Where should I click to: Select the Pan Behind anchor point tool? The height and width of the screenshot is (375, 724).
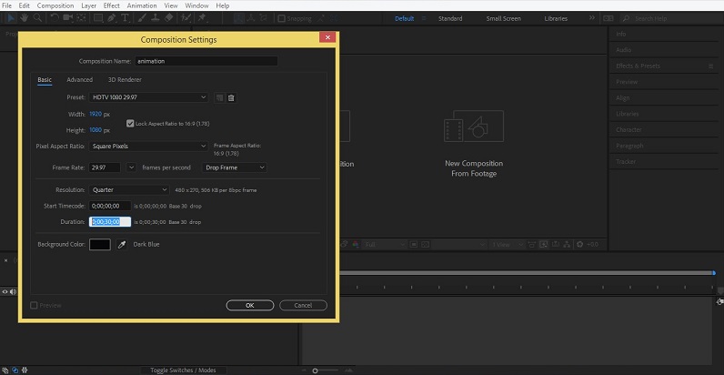[x=81, y=17]
